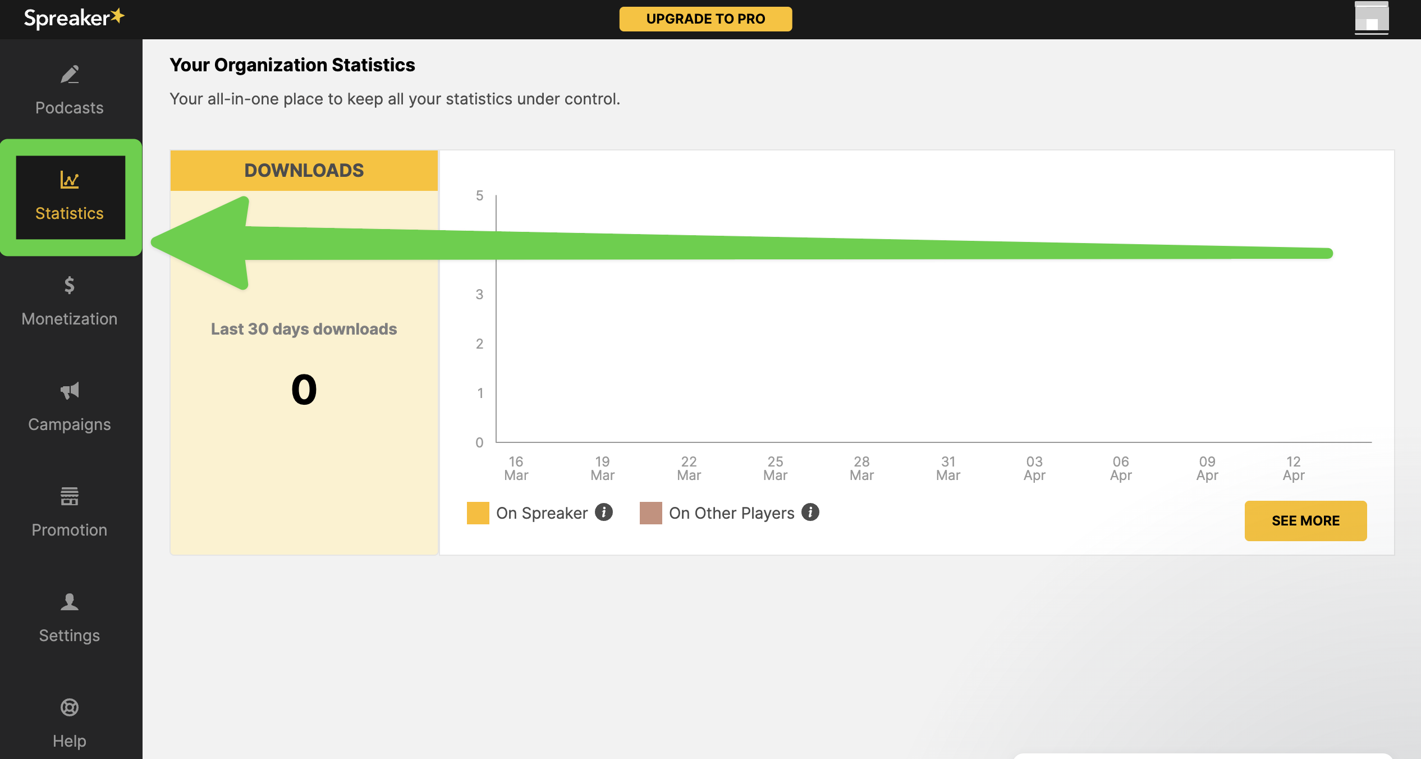
Task: Click the Campaigns menu label
Action: point(70,424)
